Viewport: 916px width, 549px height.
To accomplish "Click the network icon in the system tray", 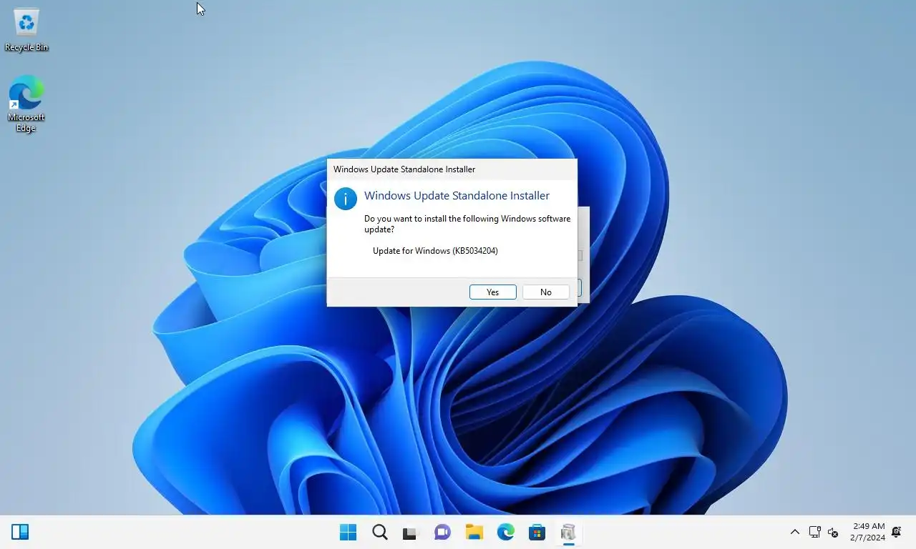I will [x=814, y=532].
